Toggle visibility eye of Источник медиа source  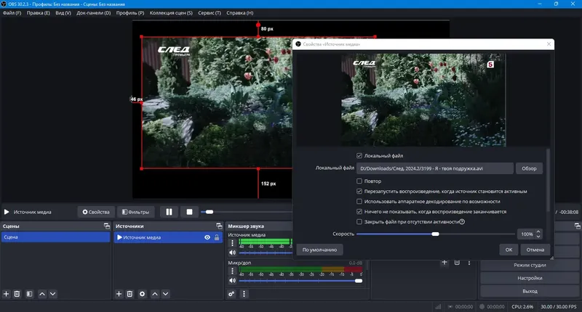(x=207, y=237)
